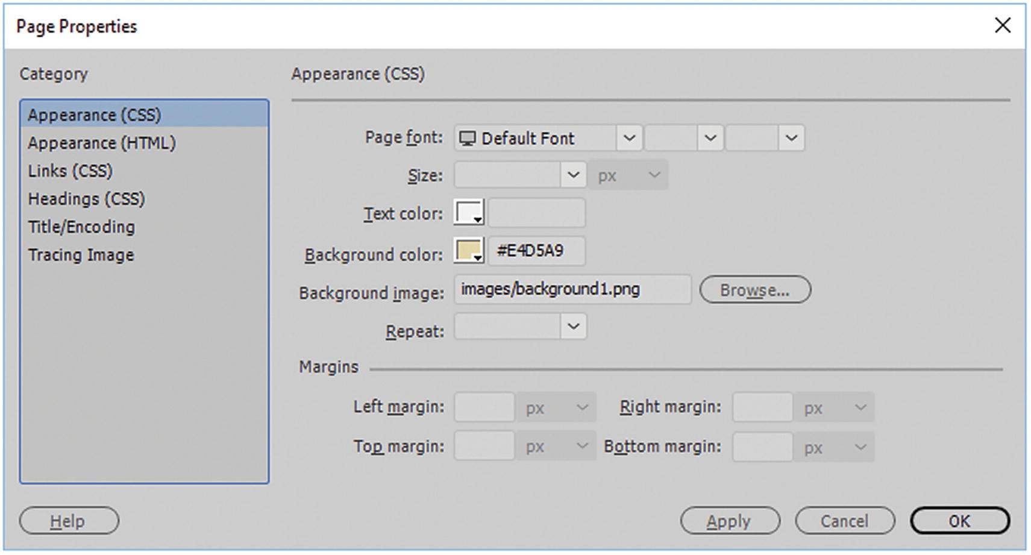Click the Top margin input field
Viewport: 1031px width, 555px height.
[x=484, y=447]
